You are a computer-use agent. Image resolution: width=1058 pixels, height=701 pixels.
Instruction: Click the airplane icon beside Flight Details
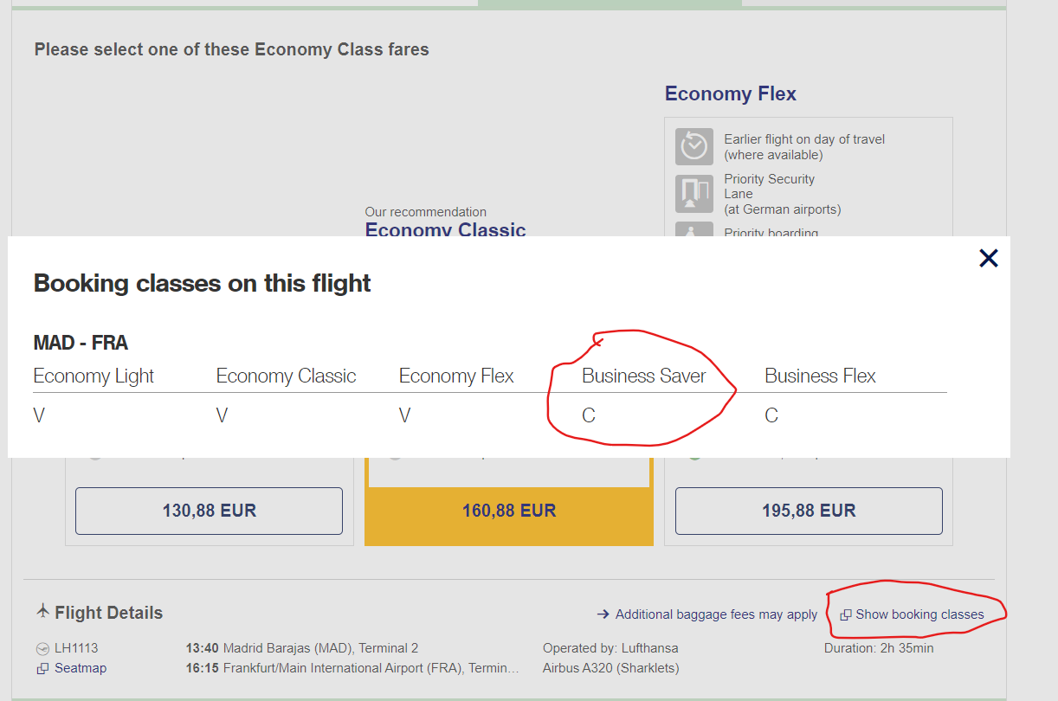point(42,612)
